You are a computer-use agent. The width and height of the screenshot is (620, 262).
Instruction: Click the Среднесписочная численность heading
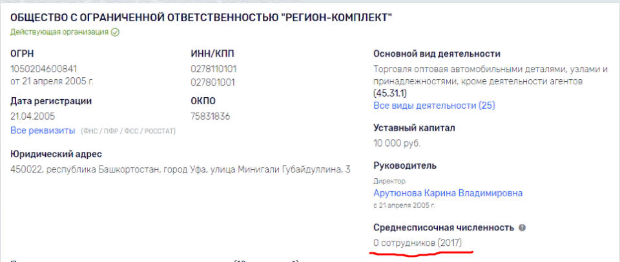click(x=444, y=228)
